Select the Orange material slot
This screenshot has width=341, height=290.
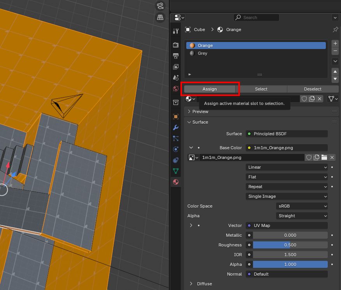[x=205, y=45]
